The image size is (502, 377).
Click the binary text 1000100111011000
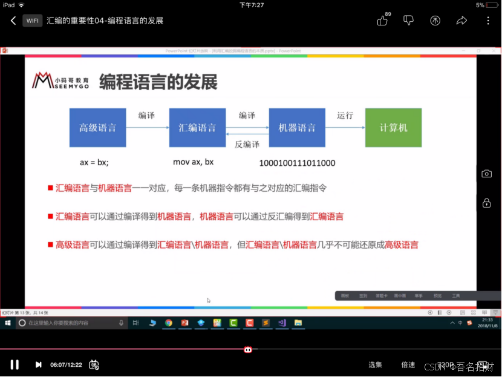coord(297,163)
